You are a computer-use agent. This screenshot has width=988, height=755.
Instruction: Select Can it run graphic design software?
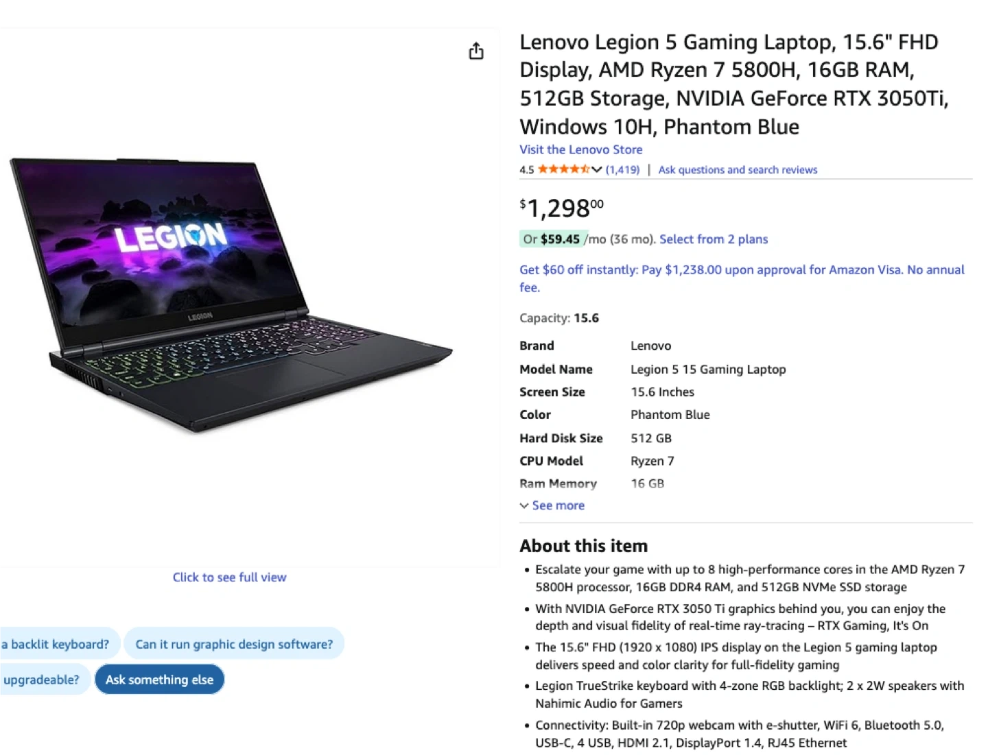(x=234, y=644)
